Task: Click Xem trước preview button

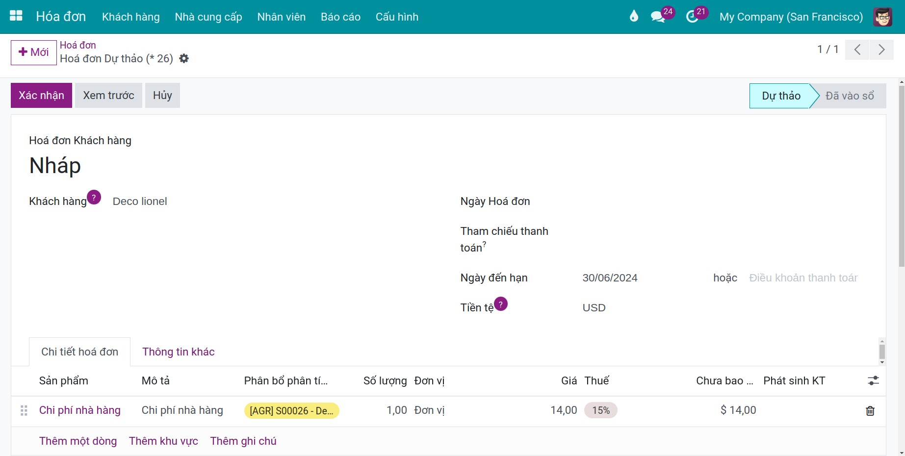Action: tap(108, 95)
